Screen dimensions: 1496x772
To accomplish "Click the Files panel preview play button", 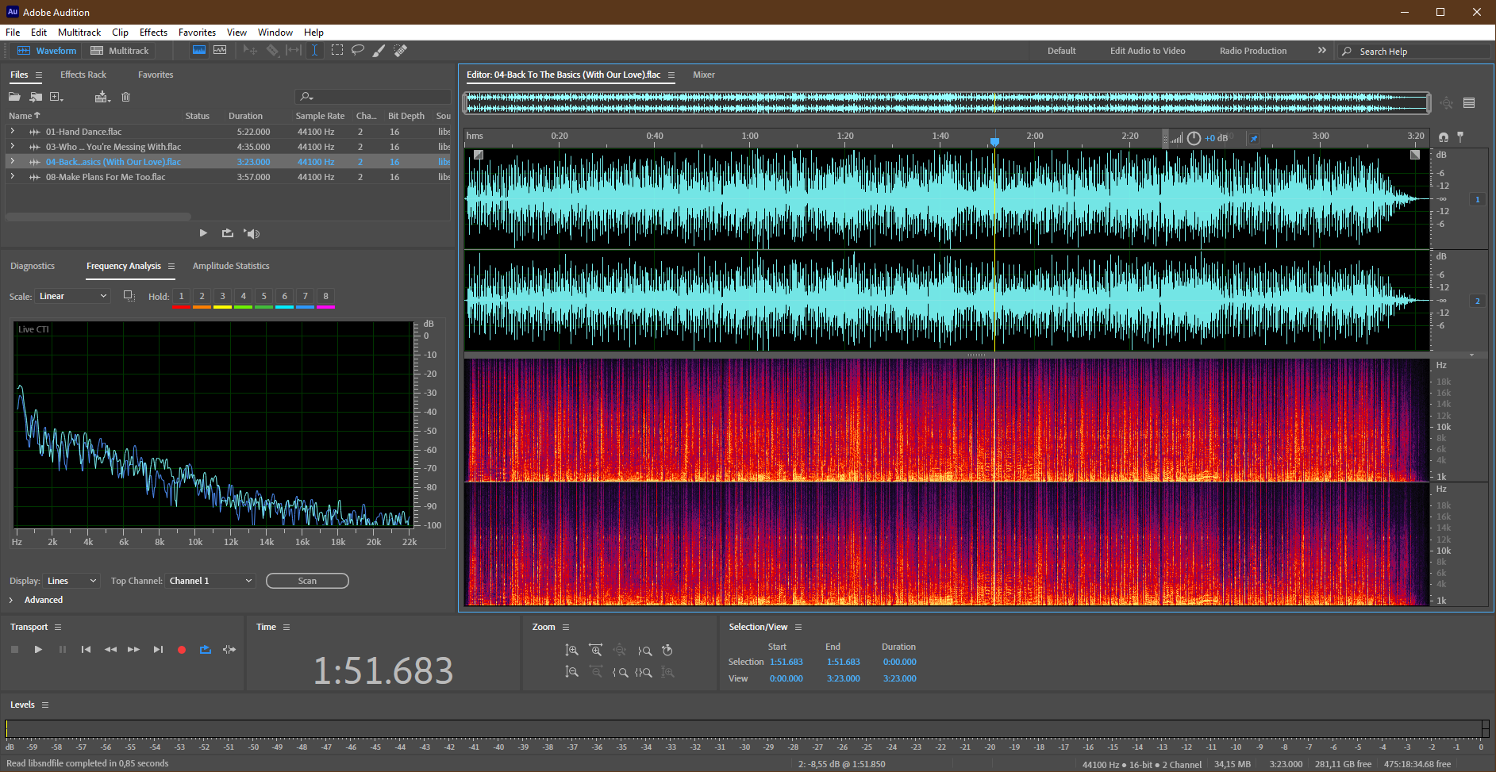I will [x=203, y=233].
